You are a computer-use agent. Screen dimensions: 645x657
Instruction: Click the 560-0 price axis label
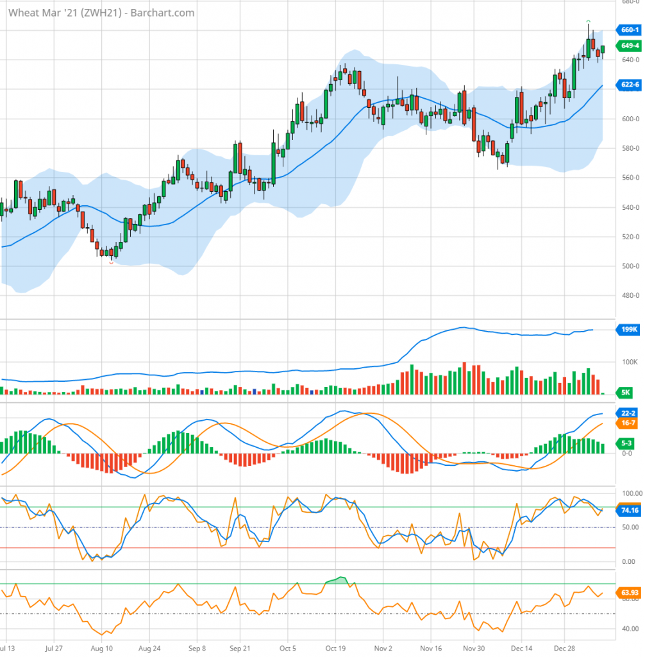coord(630,178)
